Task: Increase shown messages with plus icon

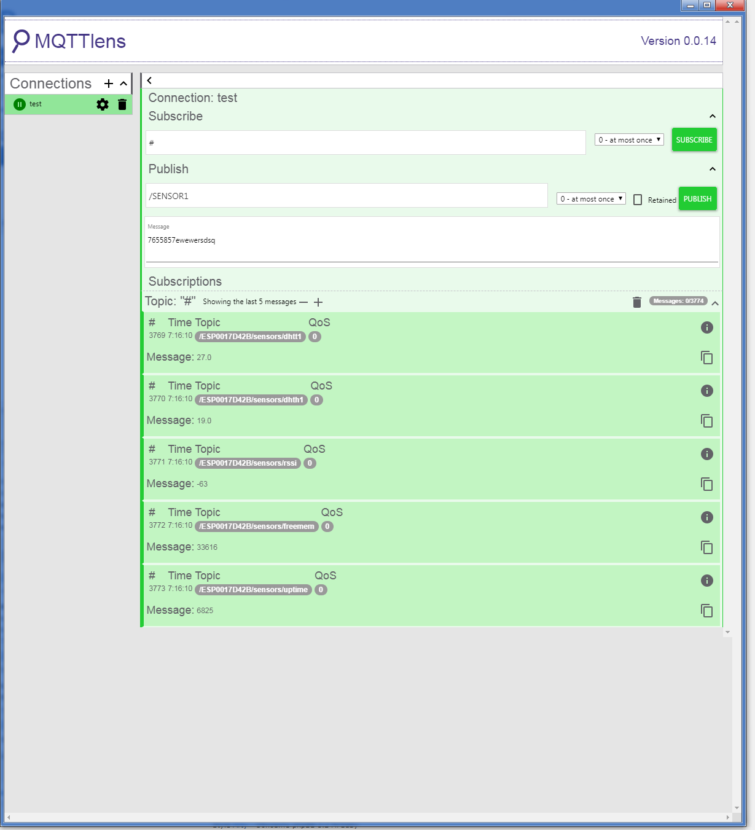Action: tap(318, 302)
